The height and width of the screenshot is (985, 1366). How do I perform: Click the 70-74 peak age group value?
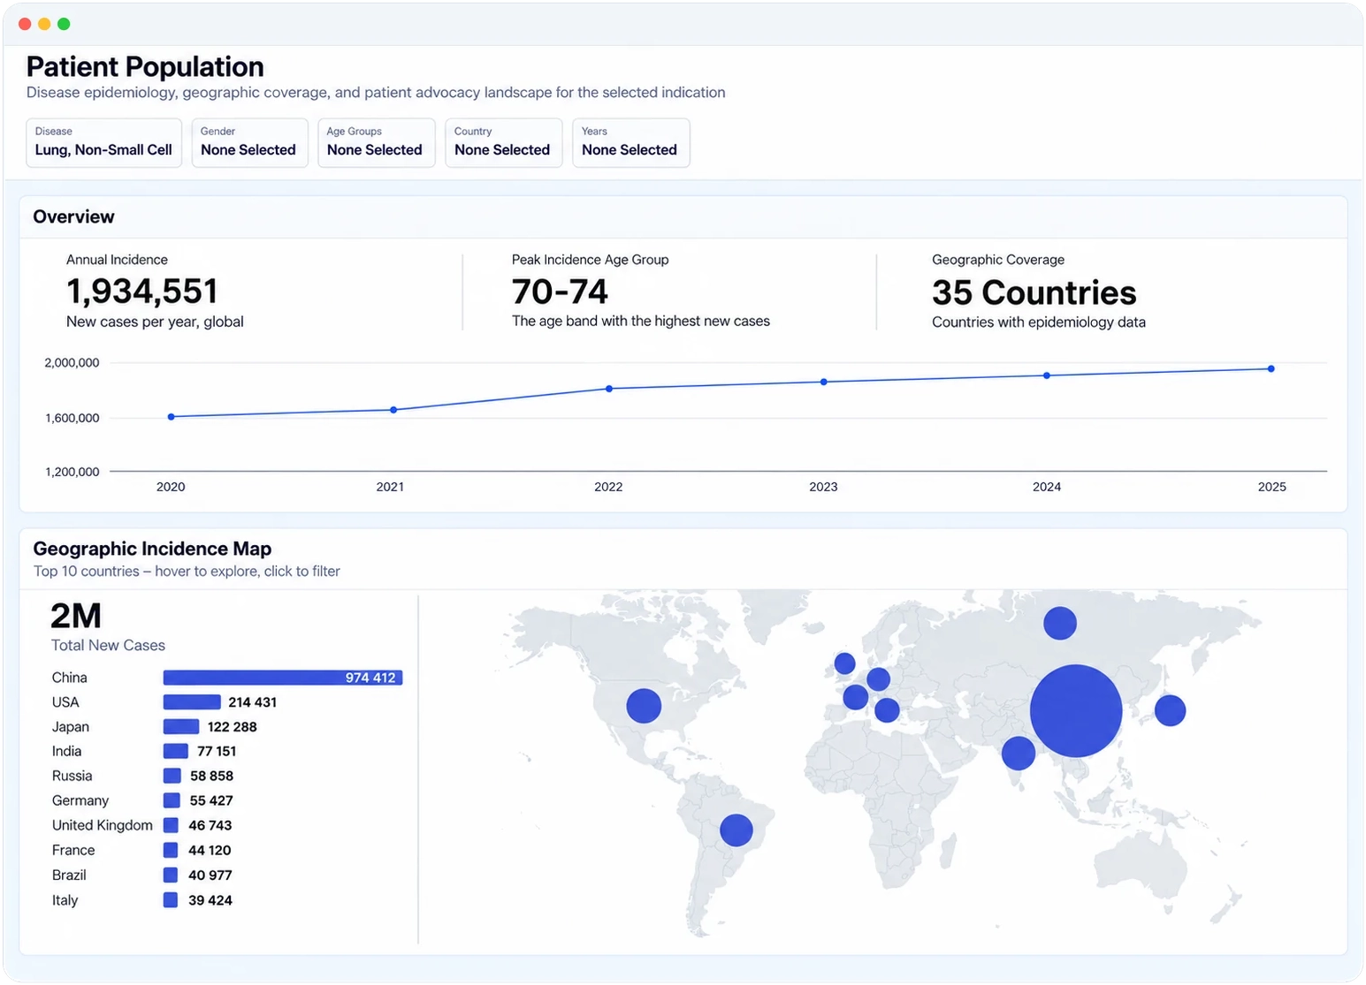pyautogui.click(x=560, y=292)
